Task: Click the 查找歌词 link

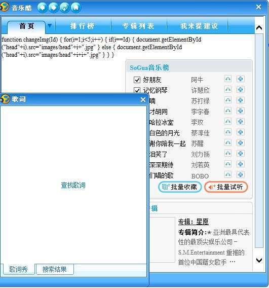Action: 73,185
